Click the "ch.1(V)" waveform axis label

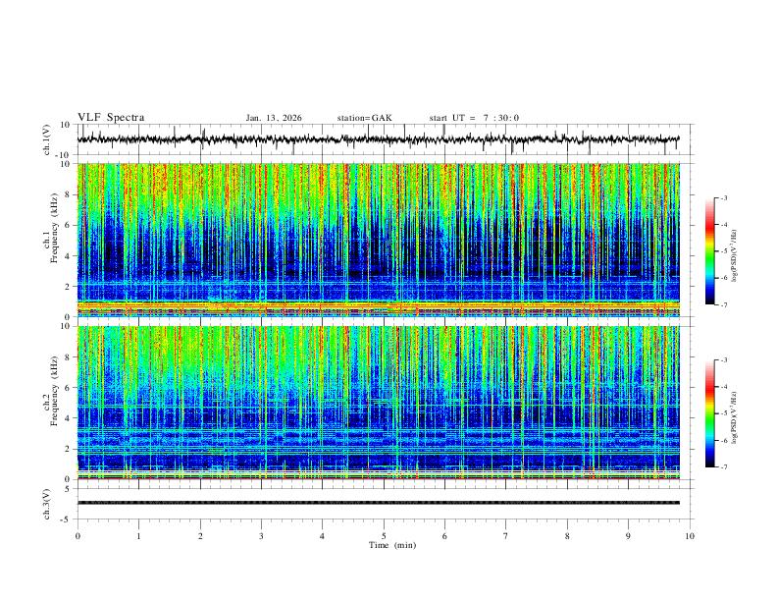click(46, 139)
